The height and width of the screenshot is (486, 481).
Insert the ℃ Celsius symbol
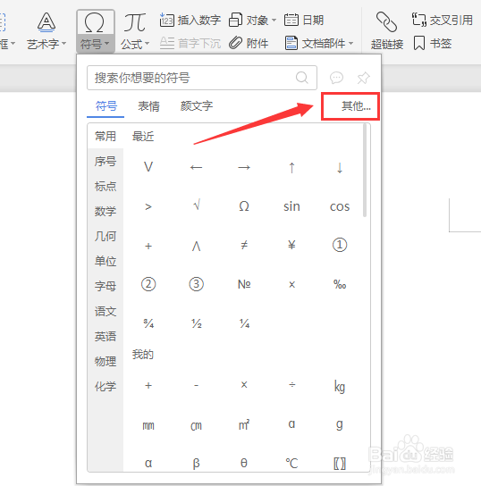[291, 463]
